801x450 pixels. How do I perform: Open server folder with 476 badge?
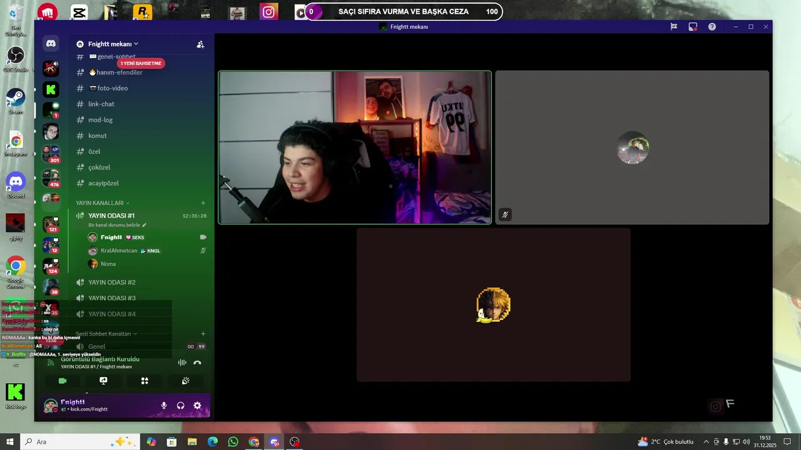[x=51, y=178]
